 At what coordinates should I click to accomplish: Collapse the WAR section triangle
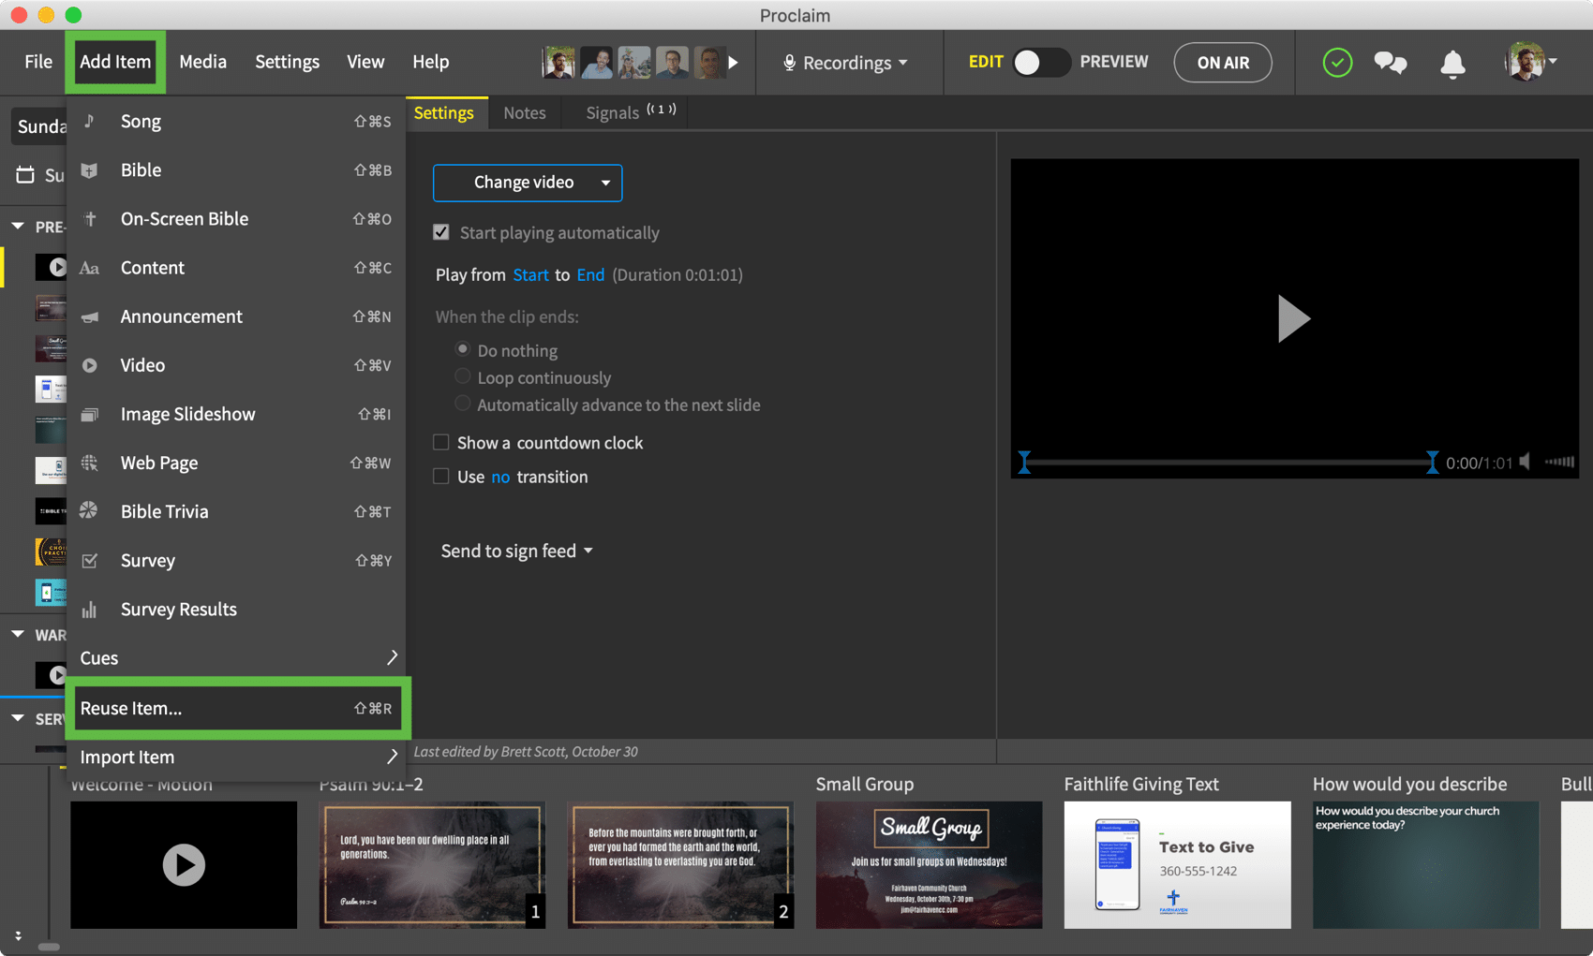(18, 635)
